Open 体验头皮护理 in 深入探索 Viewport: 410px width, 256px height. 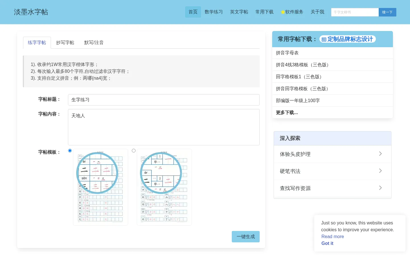(333, 154)
